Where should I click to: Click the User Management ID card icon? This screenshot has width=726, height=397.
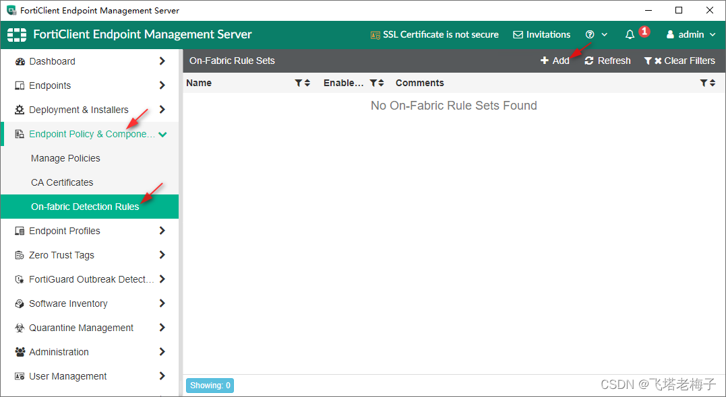click(20, 376)
